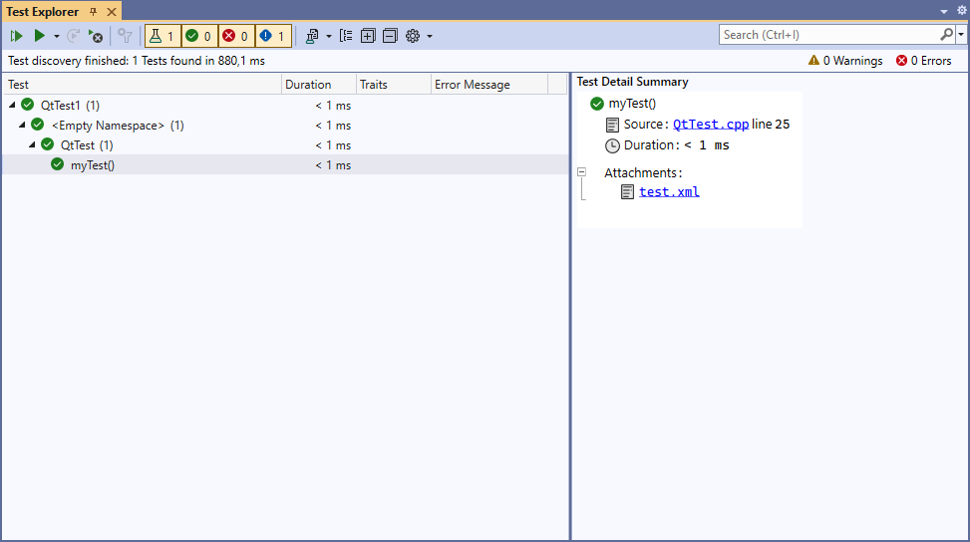Open the playlist dropdown arrow
970x542 pixels.
[x=329, y=37]
